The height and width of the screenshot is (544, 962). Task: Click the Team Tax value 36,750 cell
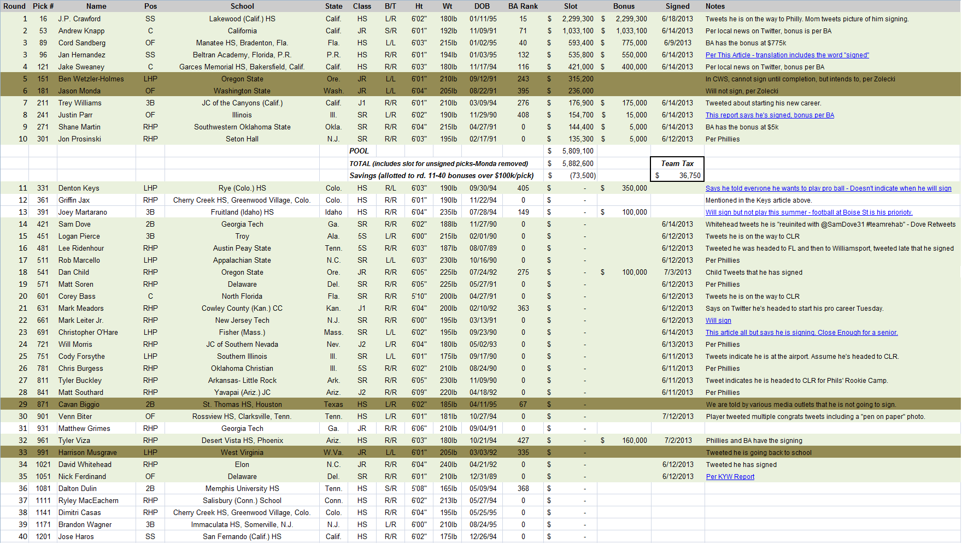(x=677, y=175)
